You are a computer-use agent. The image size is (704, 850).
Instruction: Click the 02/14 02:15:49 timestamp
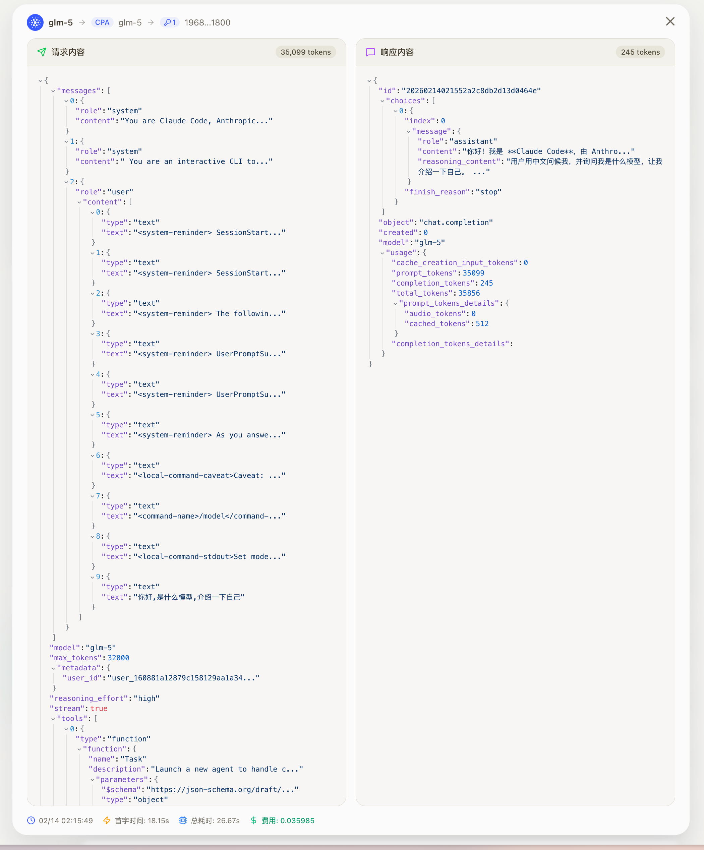pos(66,821)
